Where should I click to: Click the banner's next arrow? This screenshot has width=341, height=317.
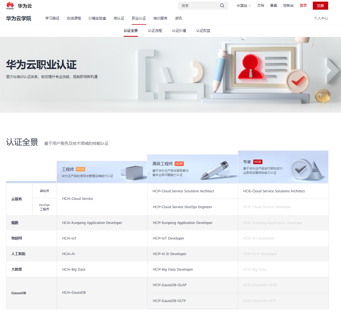[333, 70]
